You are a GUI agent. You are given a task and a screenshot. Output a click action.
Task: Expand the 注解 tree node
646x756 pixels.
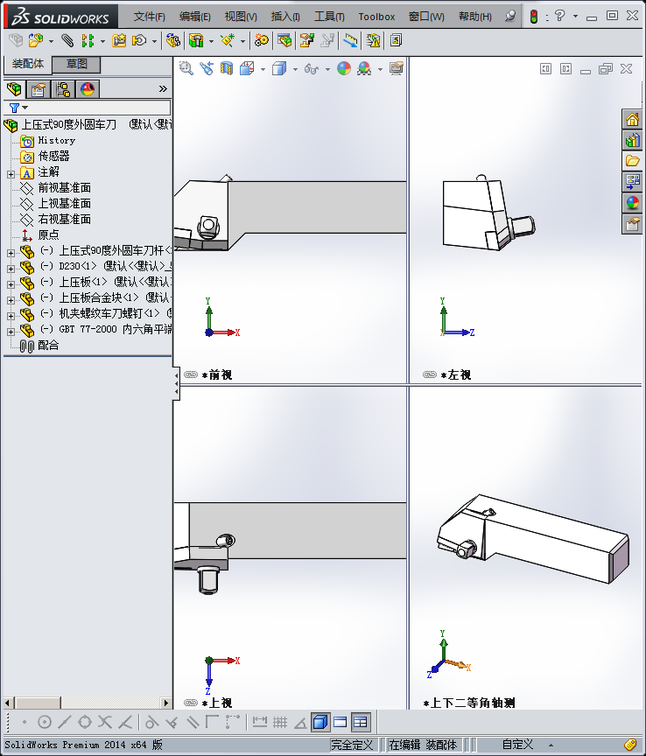pyautogui.click(x=11, y=173)
